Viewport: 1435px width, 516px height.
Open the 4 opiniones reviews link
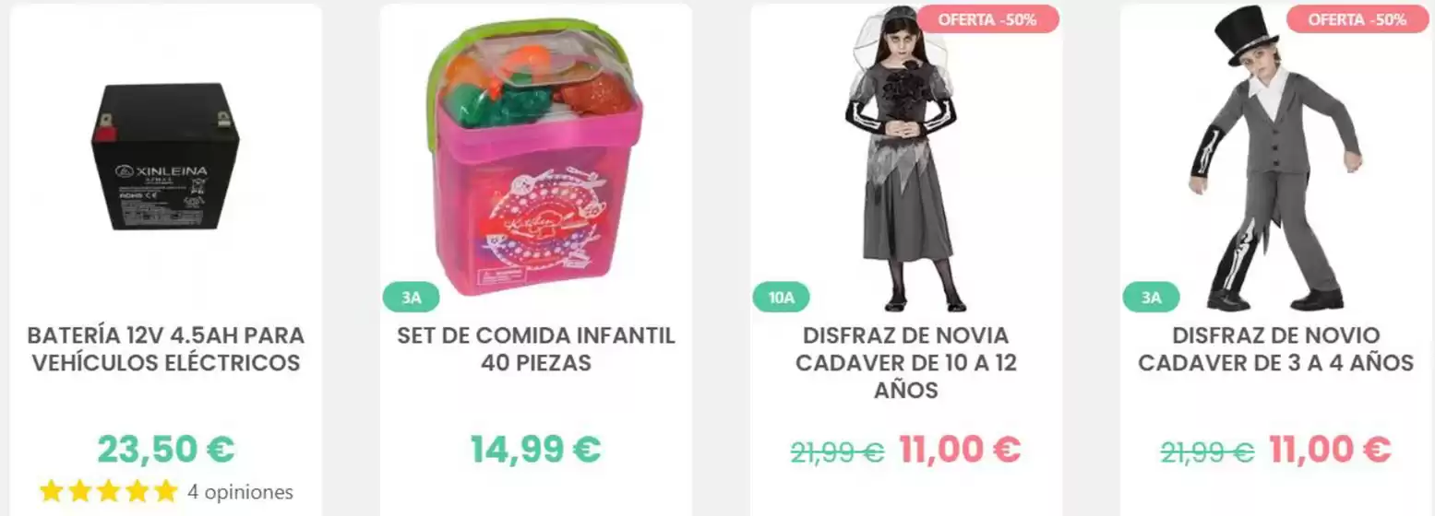240,492
